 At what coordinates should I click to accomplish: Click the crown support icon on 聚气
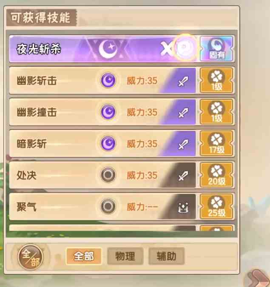(x=183, y=207)
